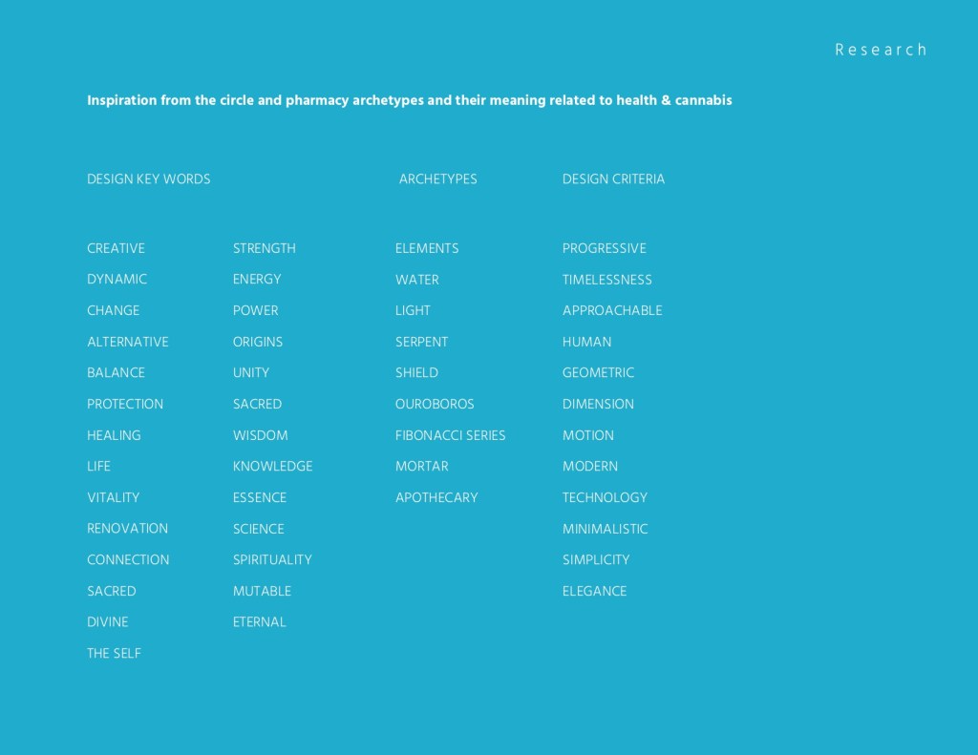Click the keyword "ALTERNATIVE"
This screenshot has width=978, height=755.
click(127, 342)
